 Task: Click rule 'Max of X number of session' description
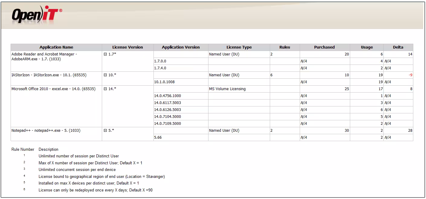point(91,163)
